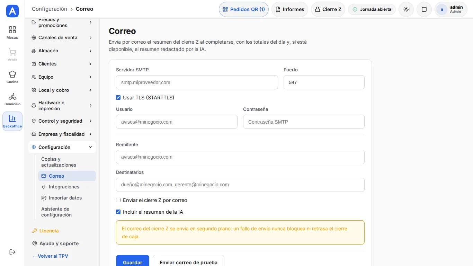Open Pedidos QR (1)
Image resolution: width=473 pixels, height=266 pixels.
[244, 9]
